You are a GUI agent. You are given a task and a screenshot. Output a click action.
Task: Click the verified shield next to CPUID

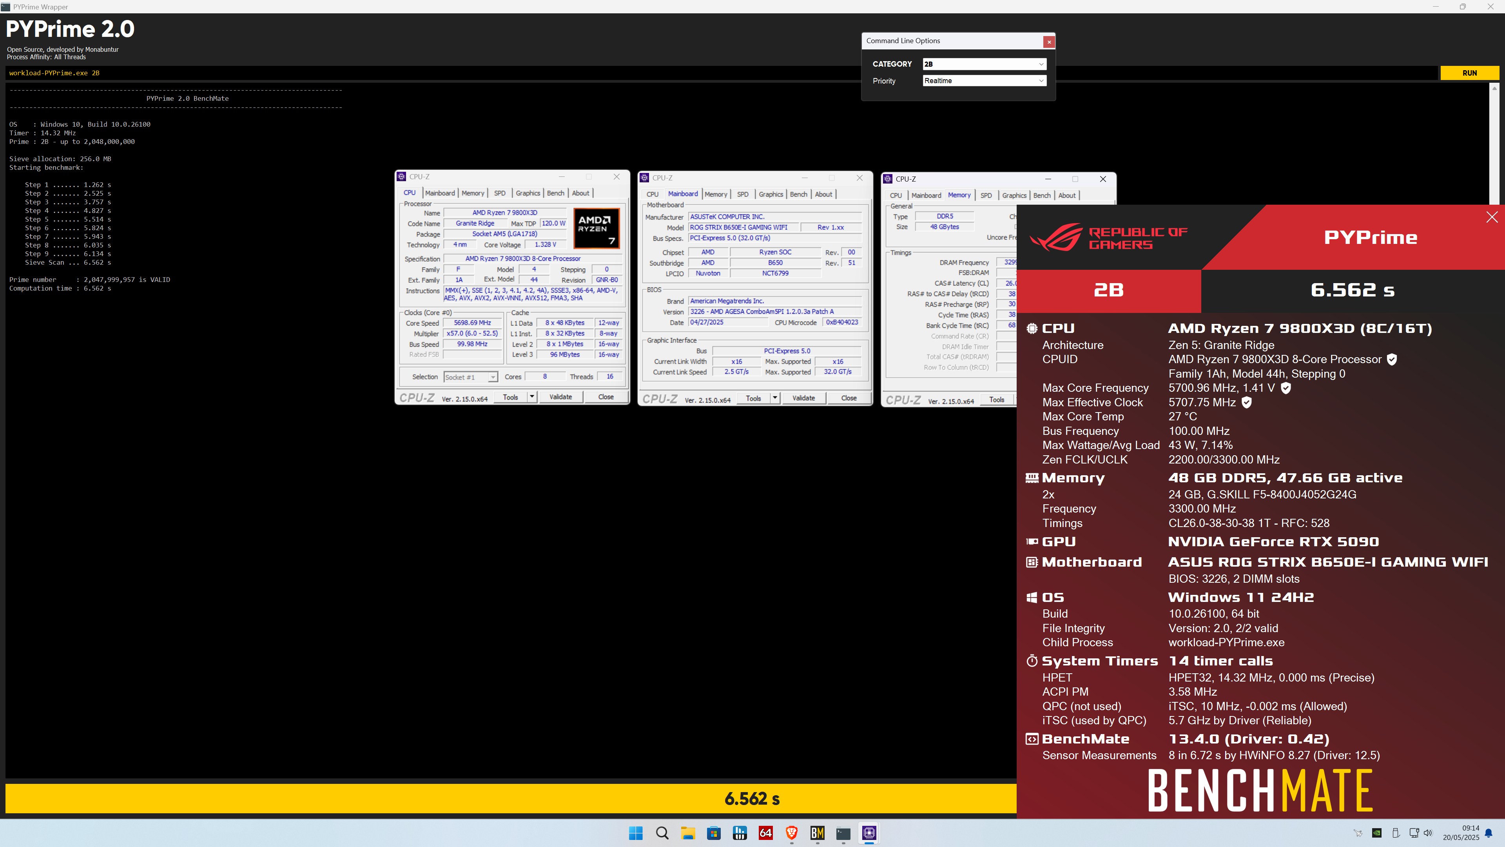[1392, 360]
